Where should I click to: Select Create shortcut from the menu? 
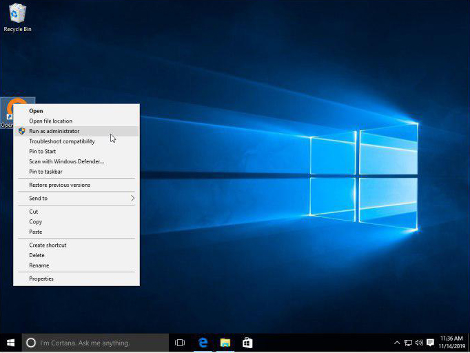click(x=48, y=245)
